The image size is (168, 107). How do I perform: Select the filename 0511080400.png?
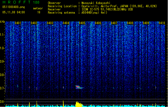click(14, 7)
